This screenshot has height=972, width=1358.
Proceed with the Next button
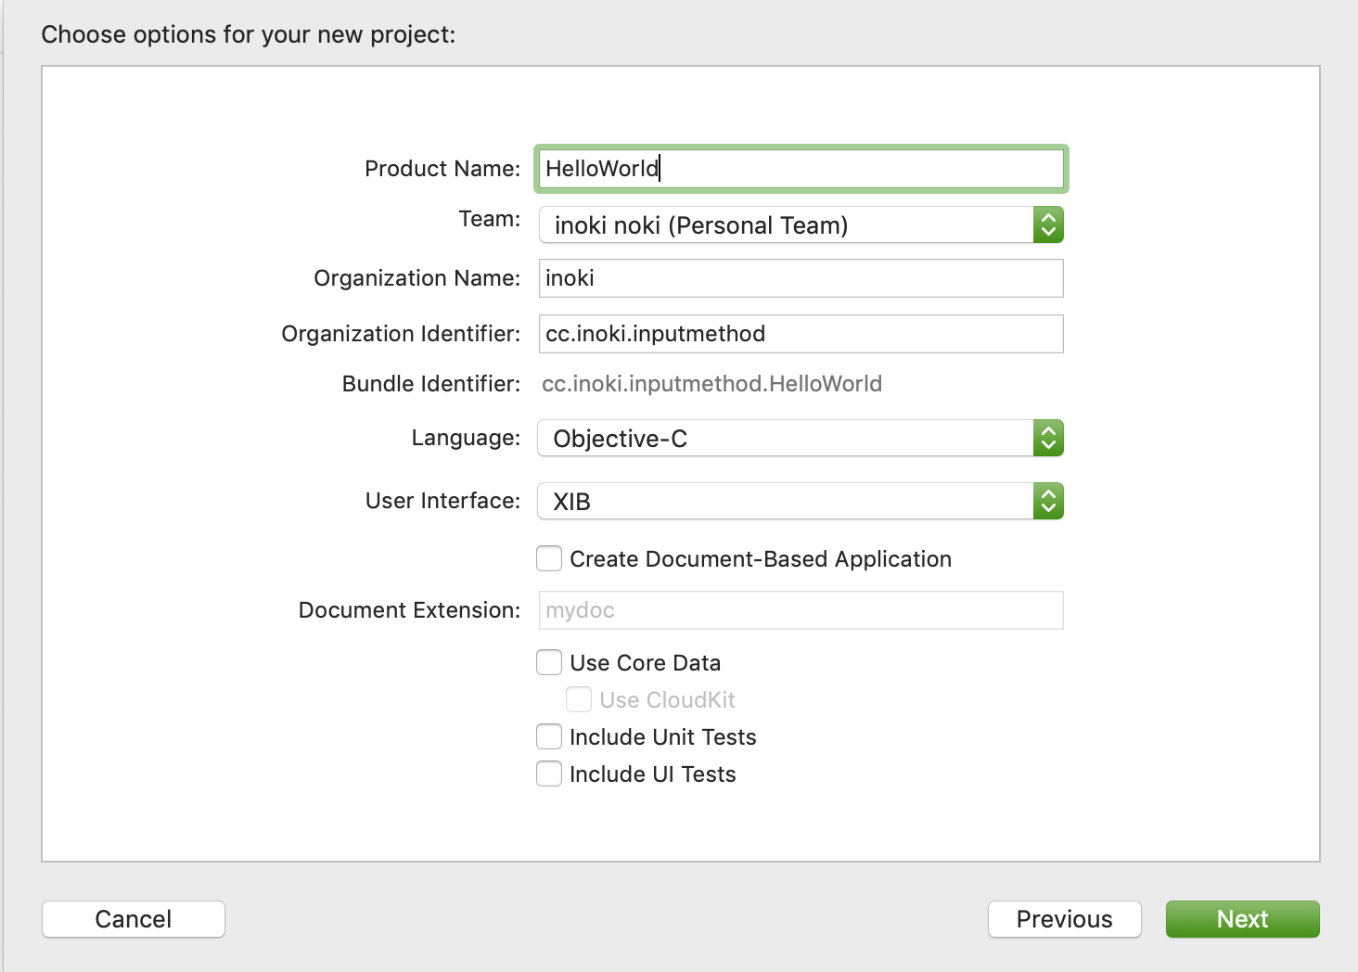click(1243, 919)
